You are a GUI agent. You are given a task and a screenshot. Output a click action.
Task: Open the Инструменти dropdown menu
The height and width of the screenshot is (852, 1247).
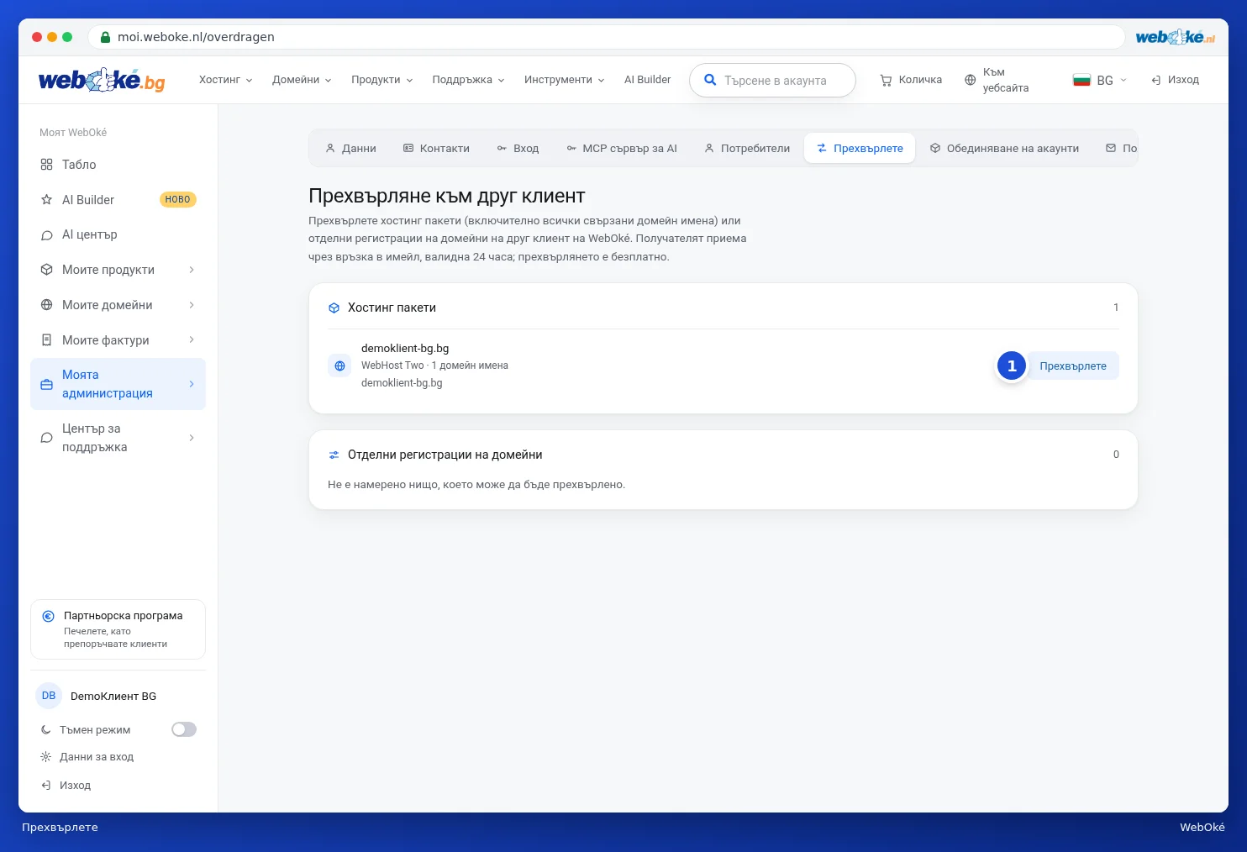564,80
